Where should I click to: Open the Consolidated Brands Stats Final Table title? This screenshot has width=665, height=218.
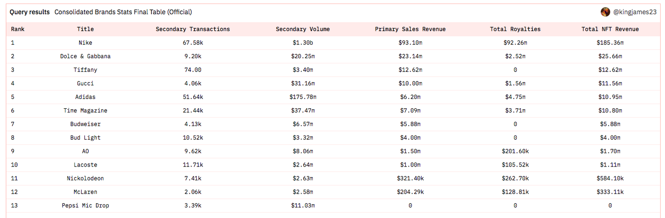pyautogui.click(x=123, y=12)
